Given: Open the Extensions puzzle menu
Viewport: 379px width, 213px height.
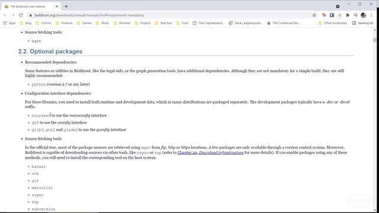Looking at the screenshot, I should coord(348,15).
